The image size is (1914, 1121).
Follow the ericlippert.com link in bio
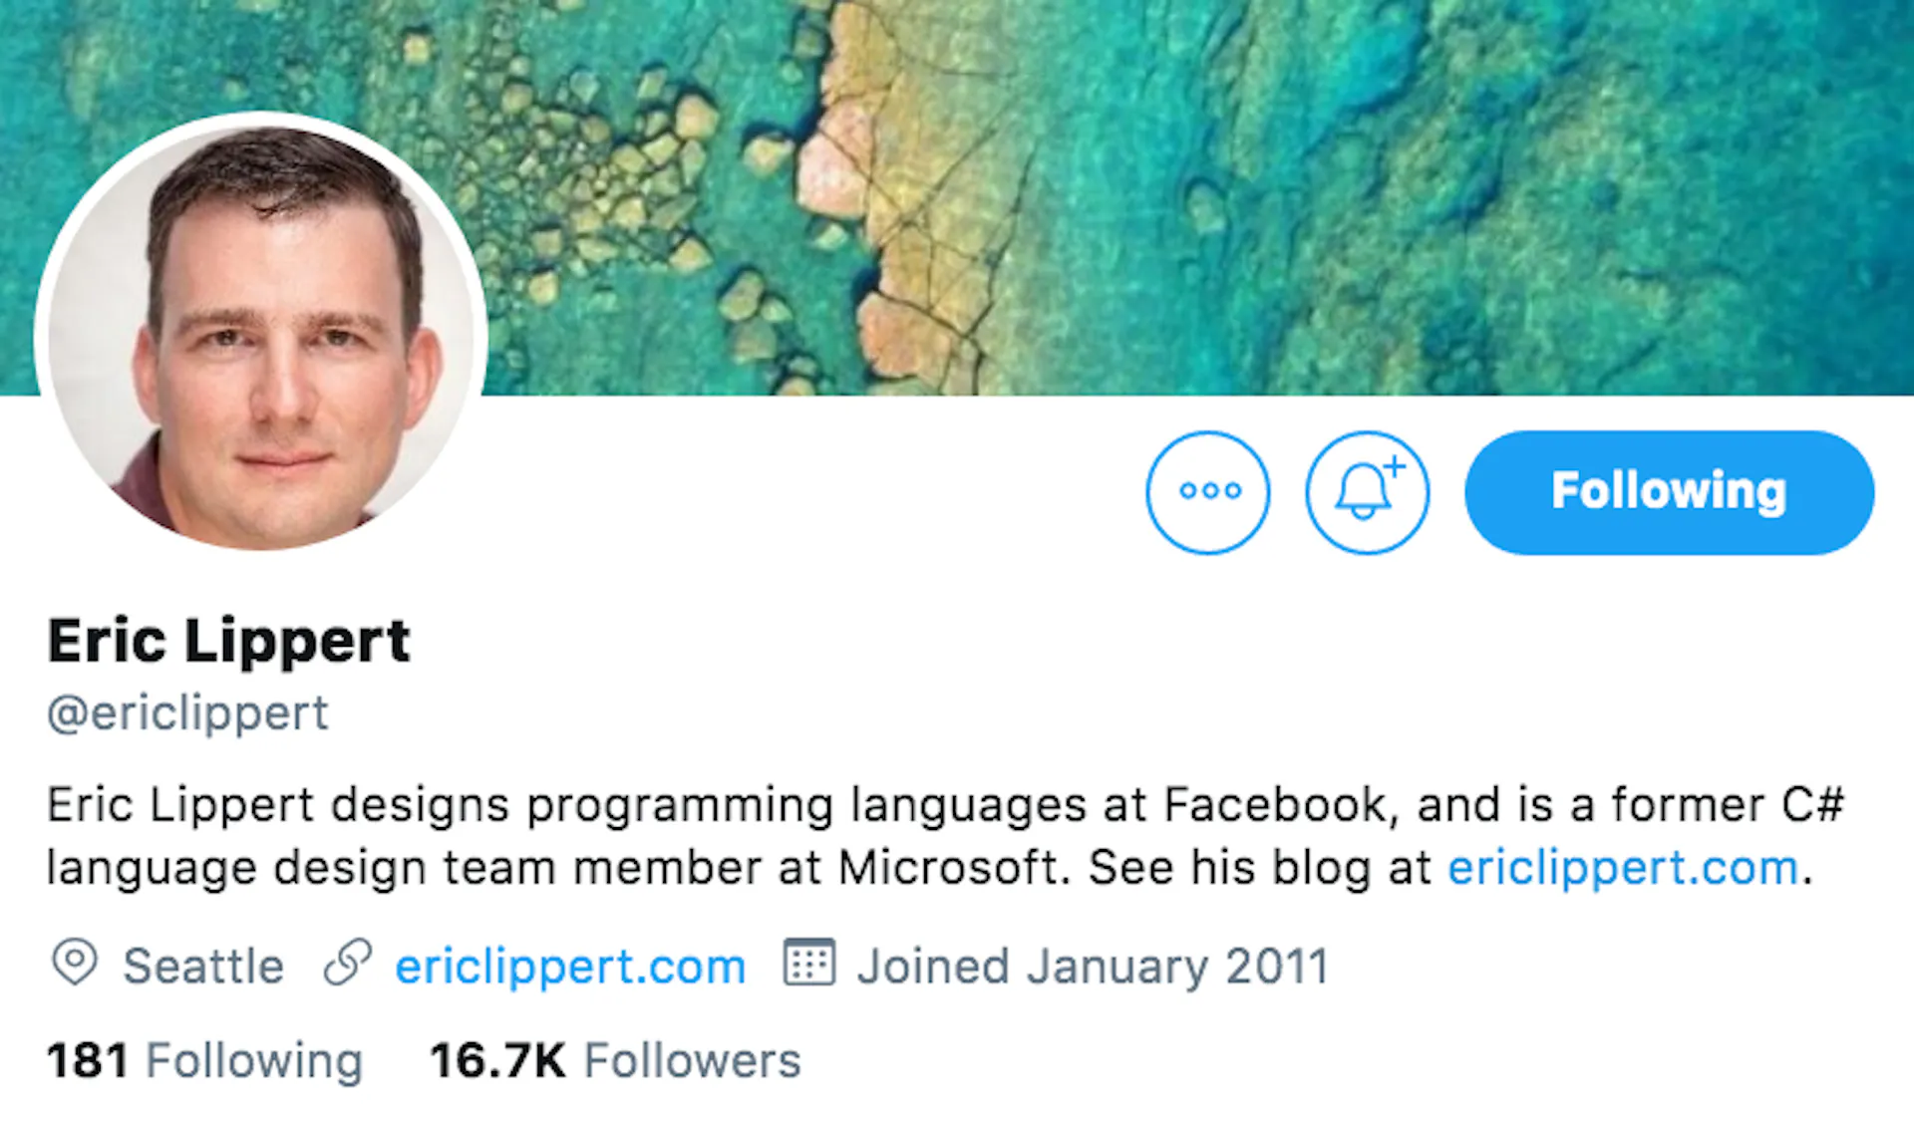[x=1623, y=867]
